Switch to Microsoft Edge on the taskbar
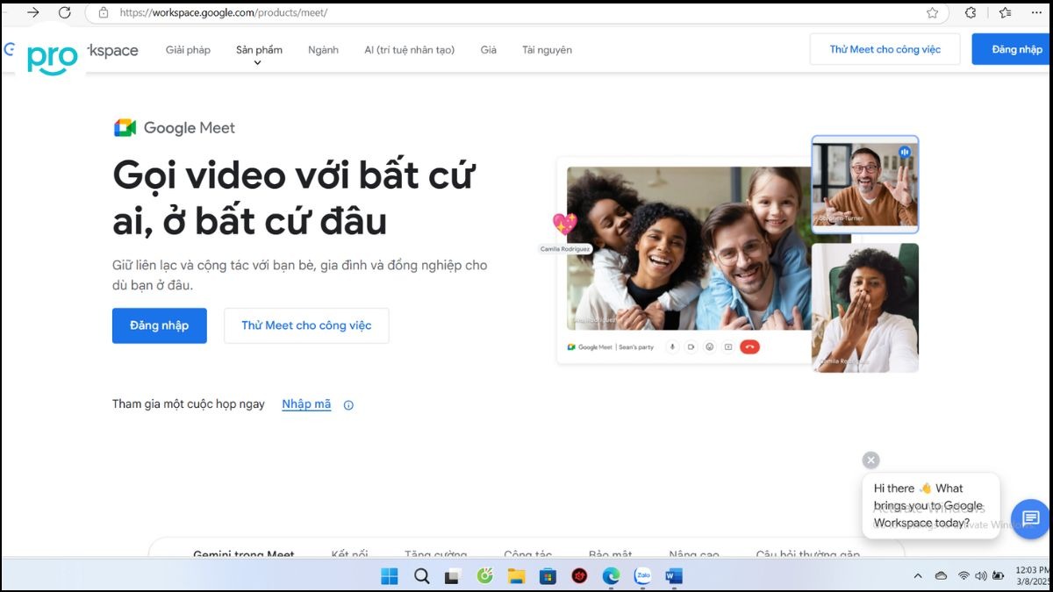The height and width of the screenshot is (592, 1053). [611, 576]
